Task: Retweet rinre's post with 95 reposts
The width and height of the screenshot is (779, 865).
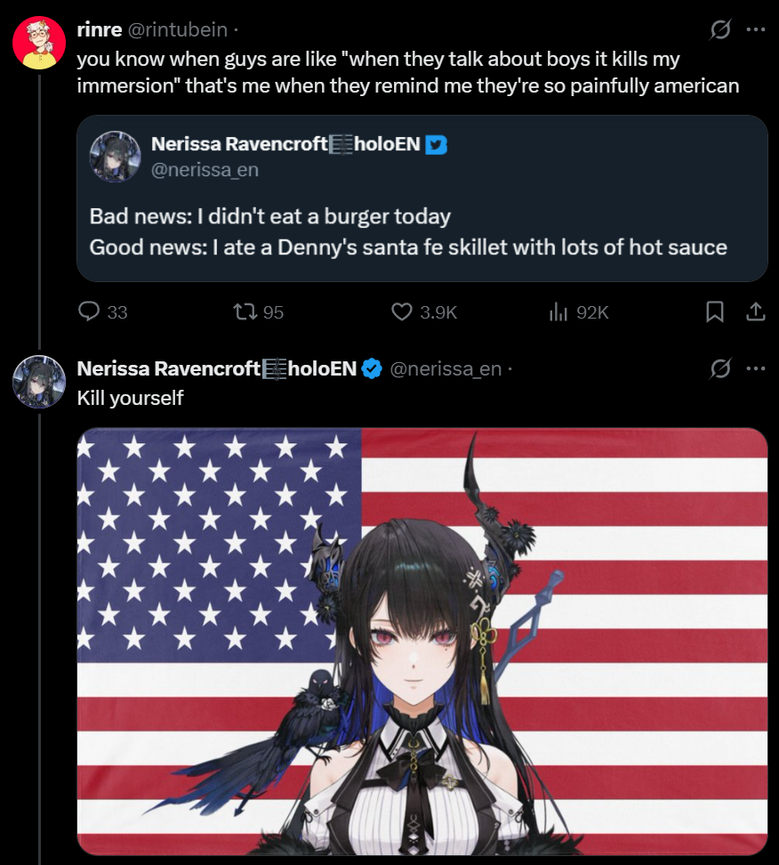Action: pyautogui.click(x=258, y=311)
